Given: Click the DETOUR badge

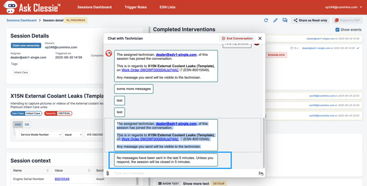Looking at the screenshot, I should pyautogui.click(x=218, y=184).
